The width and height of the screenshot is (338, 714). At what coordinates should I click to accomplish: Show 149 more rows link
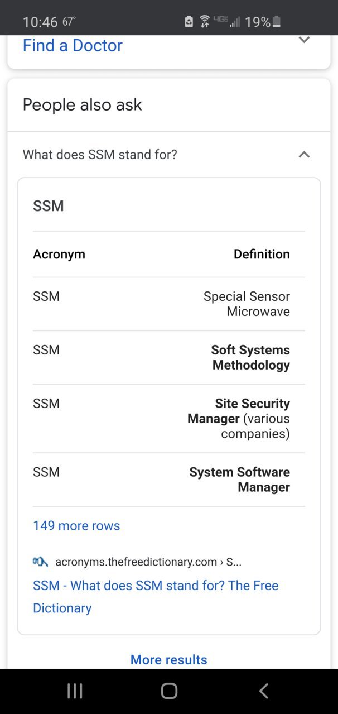pos(76,525)
